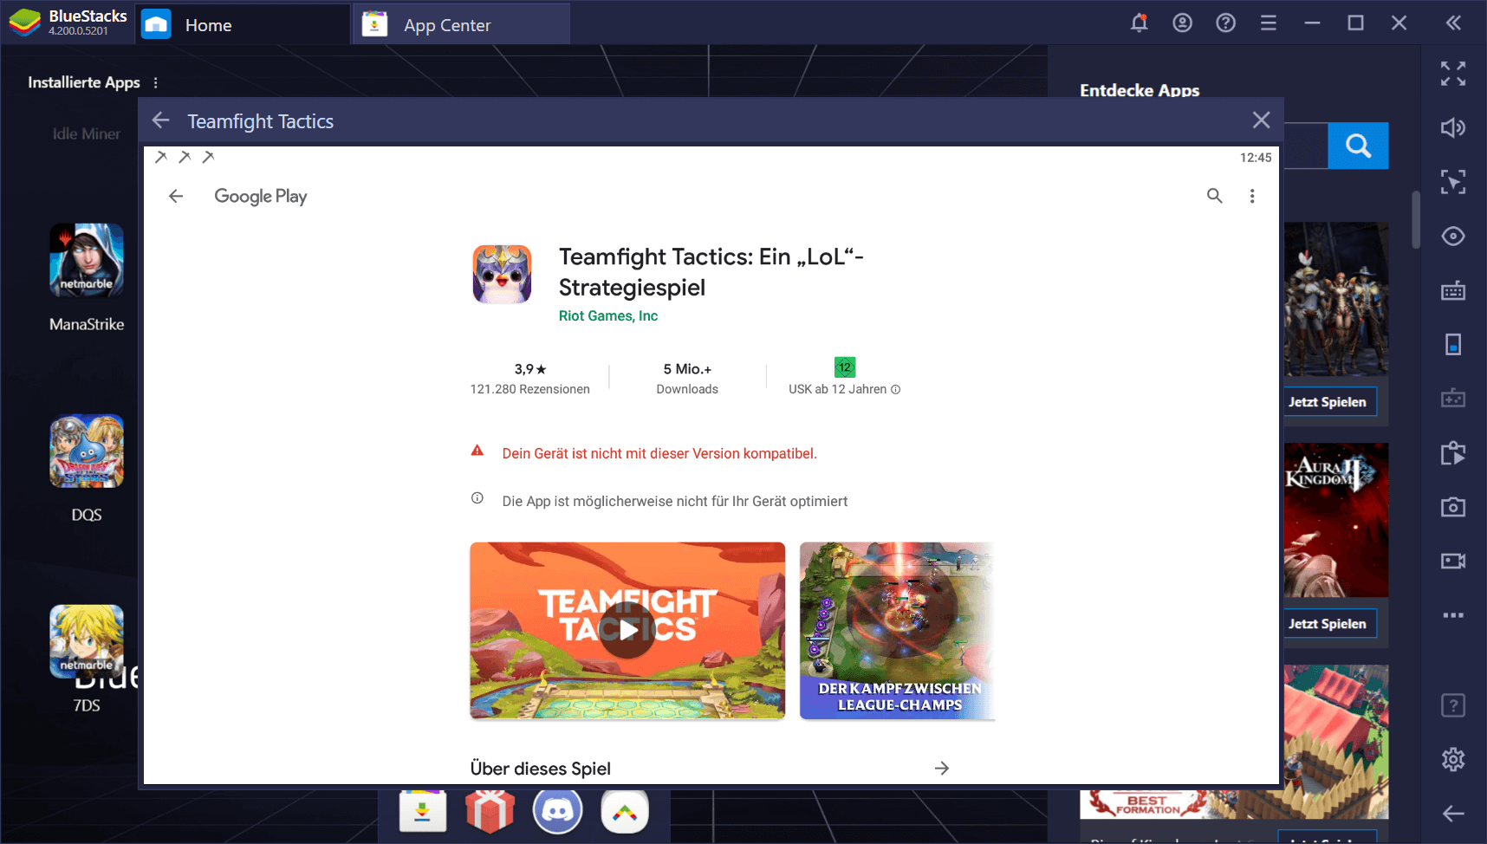
Task: View the 3,9 star rating reviews
Action: pyautogui.click(x=529, y=379)
